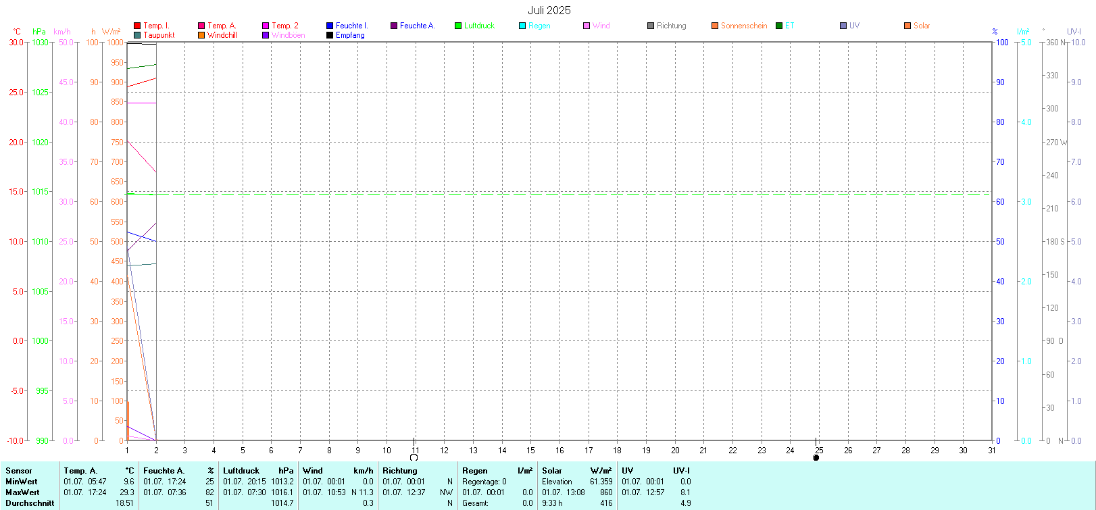Click the Temp. A. legend color box
The height and width of the screenshot is (510, 1096).
click(x=201, y=26)
